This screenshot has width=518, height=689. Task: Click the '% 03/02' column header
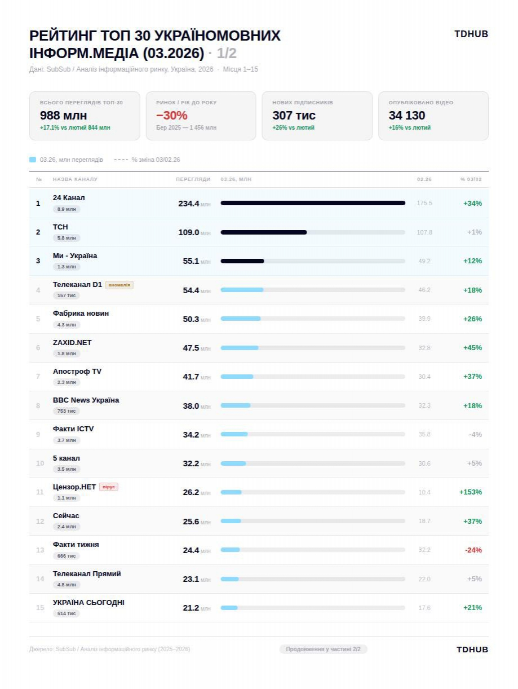tap(471, 179)
